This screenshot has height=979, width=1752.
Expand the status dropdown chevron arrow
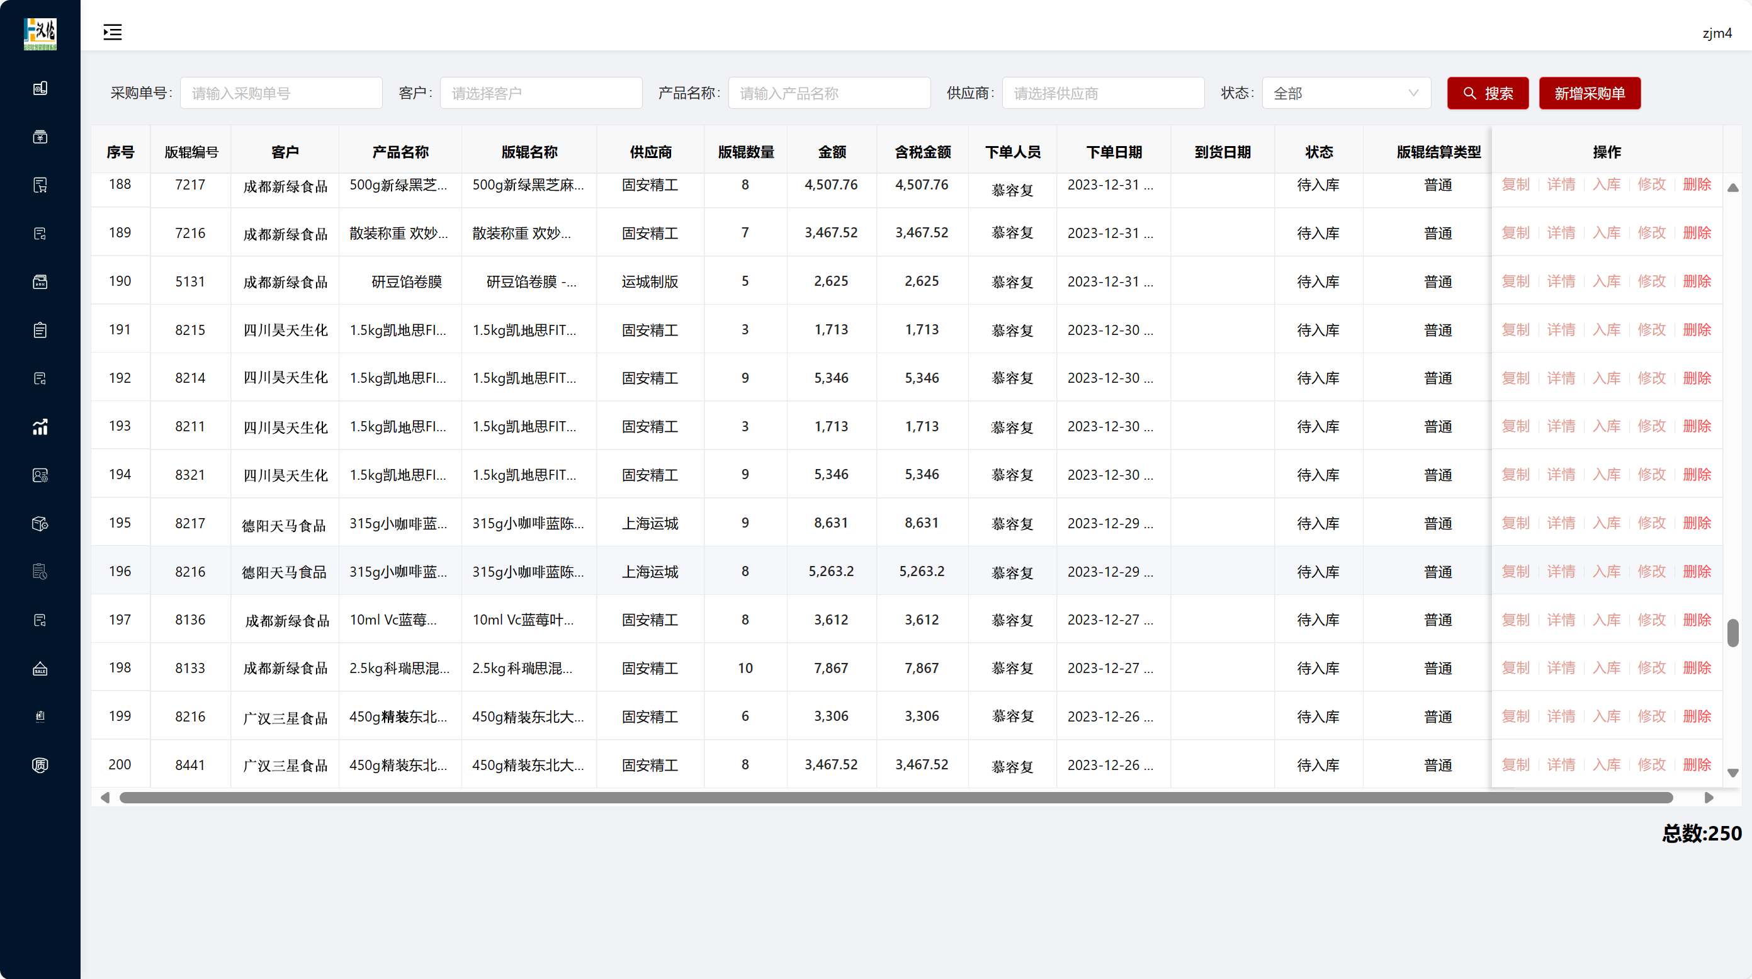click(1413, 93)
